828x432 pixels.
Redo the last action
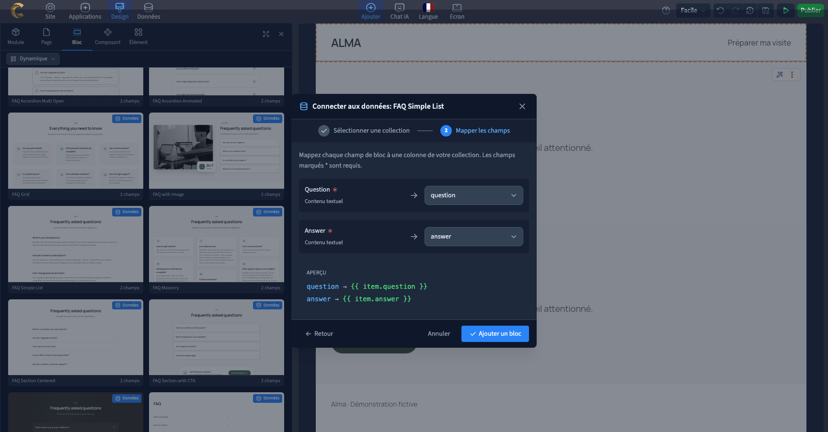(x=735, y=11)
